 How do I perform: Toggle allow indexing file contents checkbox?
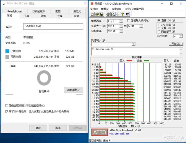pos(7,112)
